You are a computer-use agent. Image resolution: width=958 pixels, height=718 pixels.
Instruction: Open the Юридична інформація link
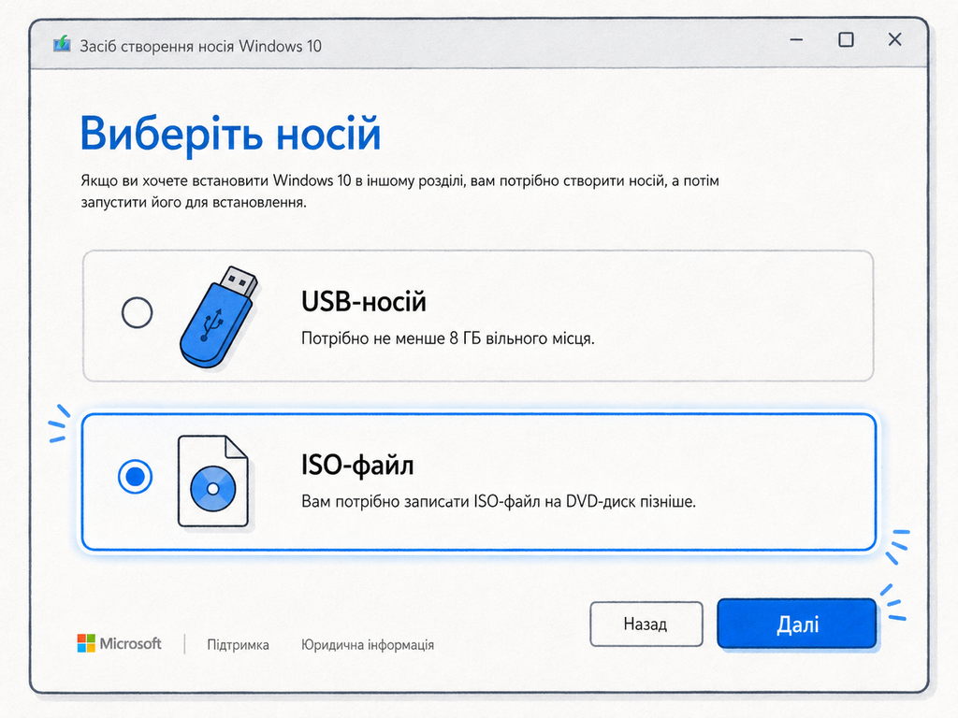point(367,645)
